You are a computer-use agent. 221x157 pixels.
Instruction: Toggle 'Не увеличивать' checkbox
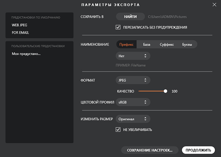tap(118, 130)
